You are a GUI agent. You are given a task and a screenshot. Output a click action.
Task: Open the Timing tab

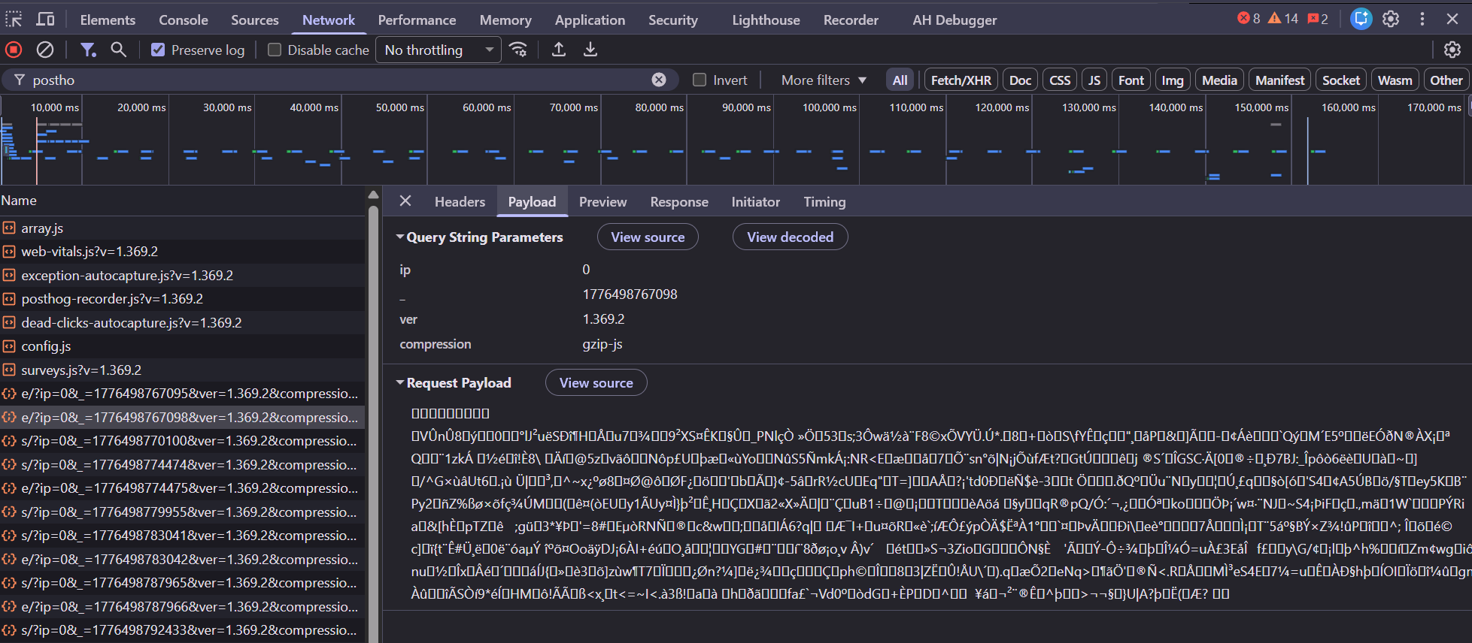824,201
